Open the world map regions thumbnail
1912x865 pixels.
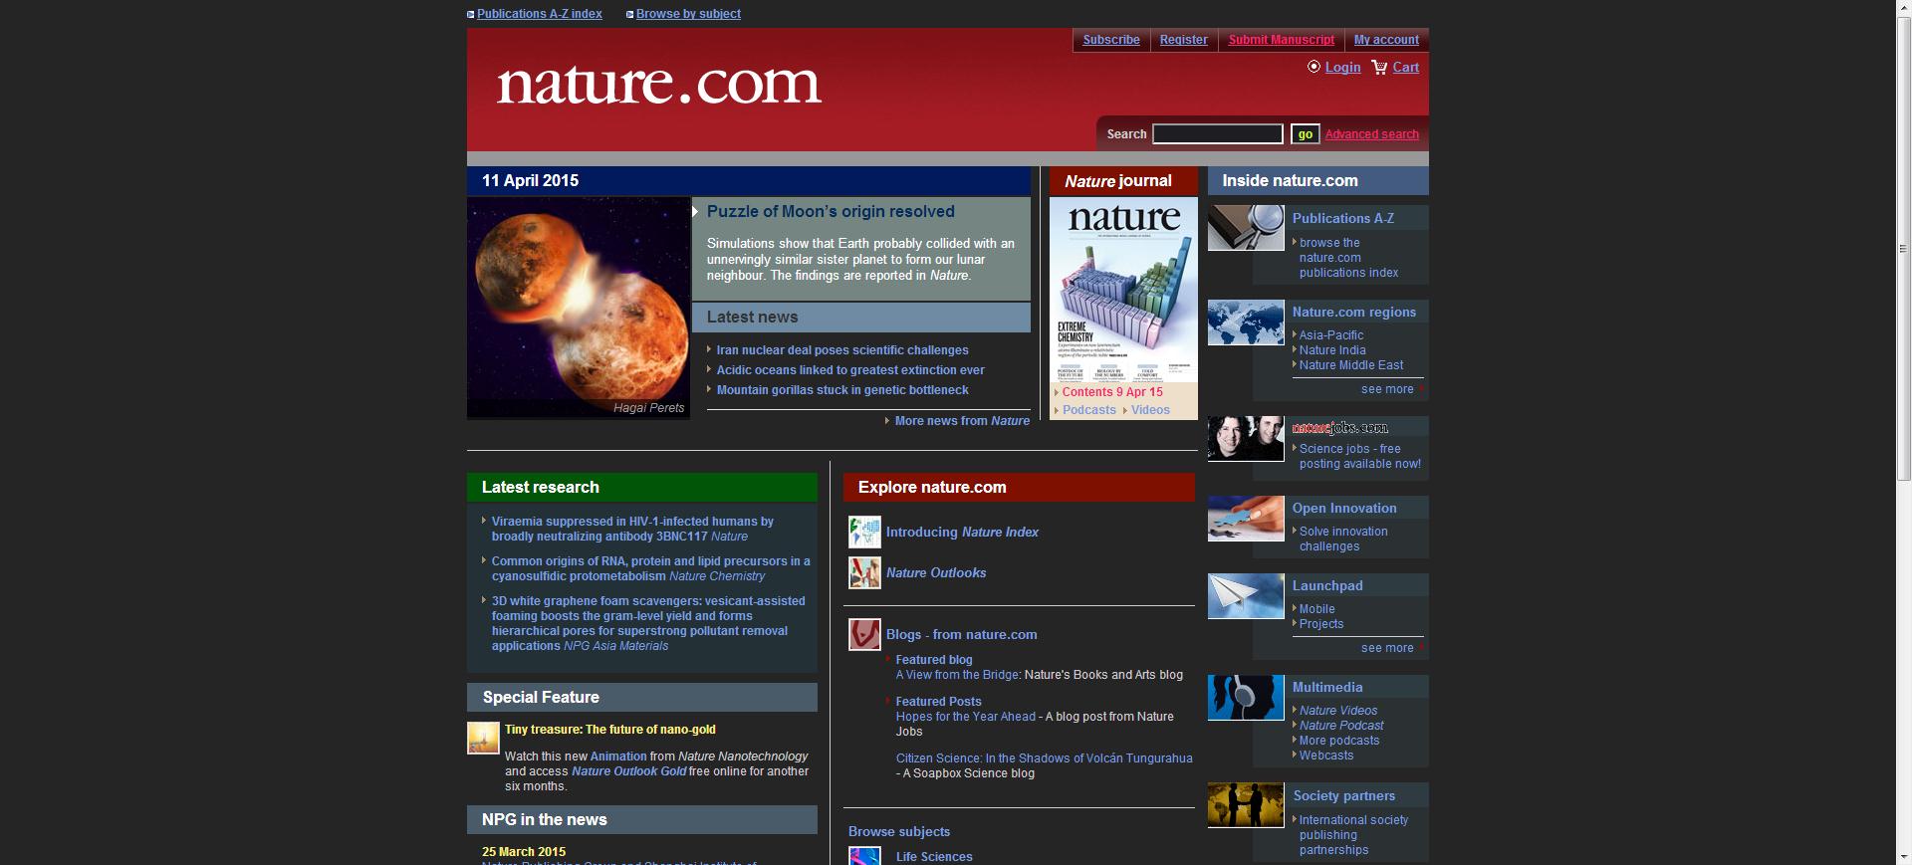coord(1246,323)
